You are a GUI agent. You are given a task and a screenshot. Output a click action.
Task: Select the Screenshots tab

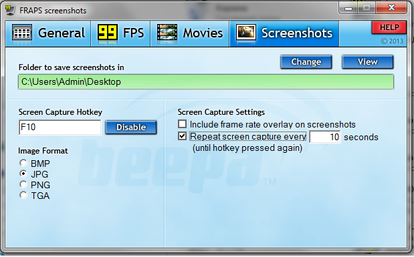point(284,34)
